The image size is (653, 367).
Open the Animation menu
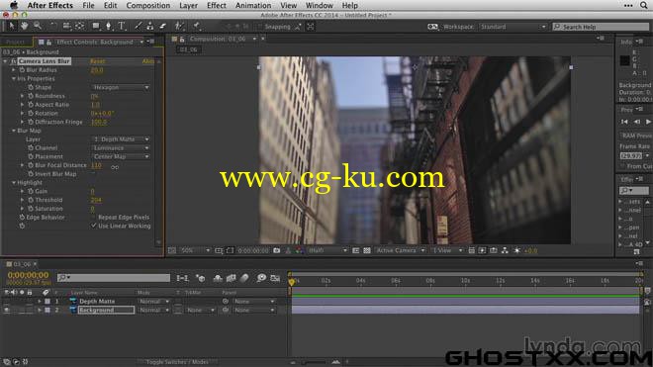click(253, 5)
